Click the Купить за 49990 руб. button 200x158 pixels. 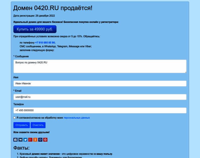35,29
